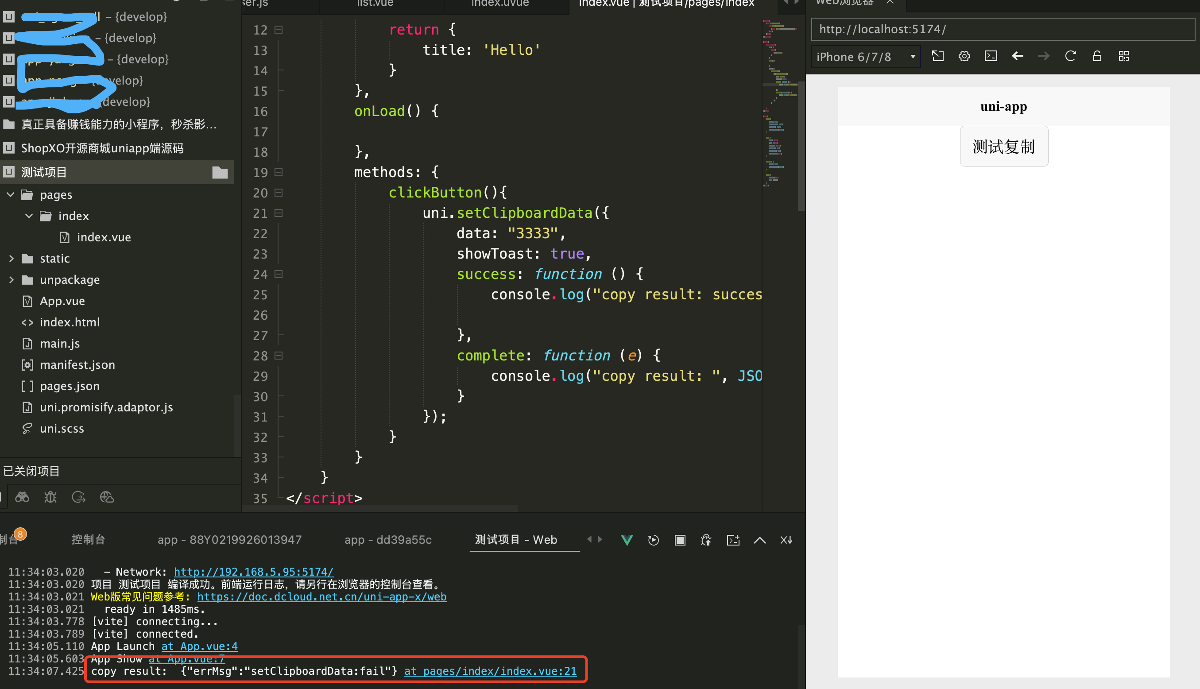Viewport: 1200px width, 689px height.
Task: Switch to the 控制台 tab
Action: tap(88, 540)
